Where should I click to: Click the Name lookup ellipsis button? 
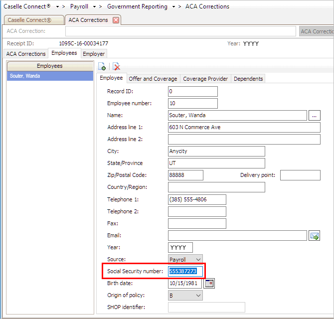pos(314,116)
